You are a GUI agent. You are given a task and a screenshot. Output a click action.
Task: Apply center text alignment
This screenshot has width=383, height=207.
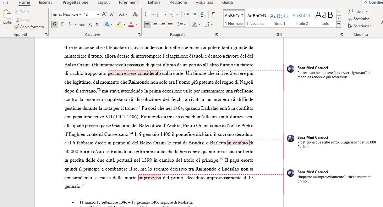tap(155, 24)
